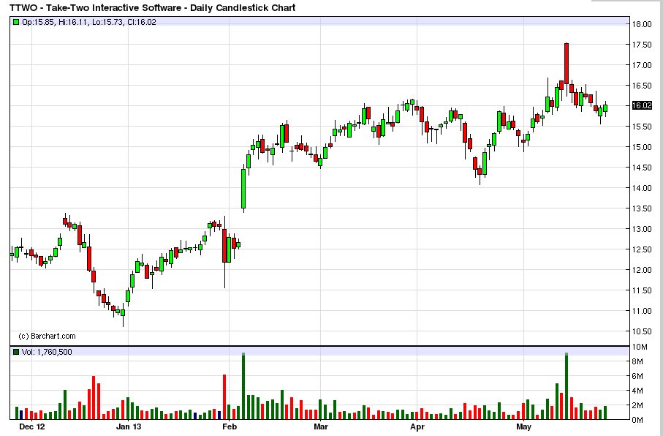Click the 11.00 price axis label
The width and height of the screenshot is (663, 436).
pos(642,311)
